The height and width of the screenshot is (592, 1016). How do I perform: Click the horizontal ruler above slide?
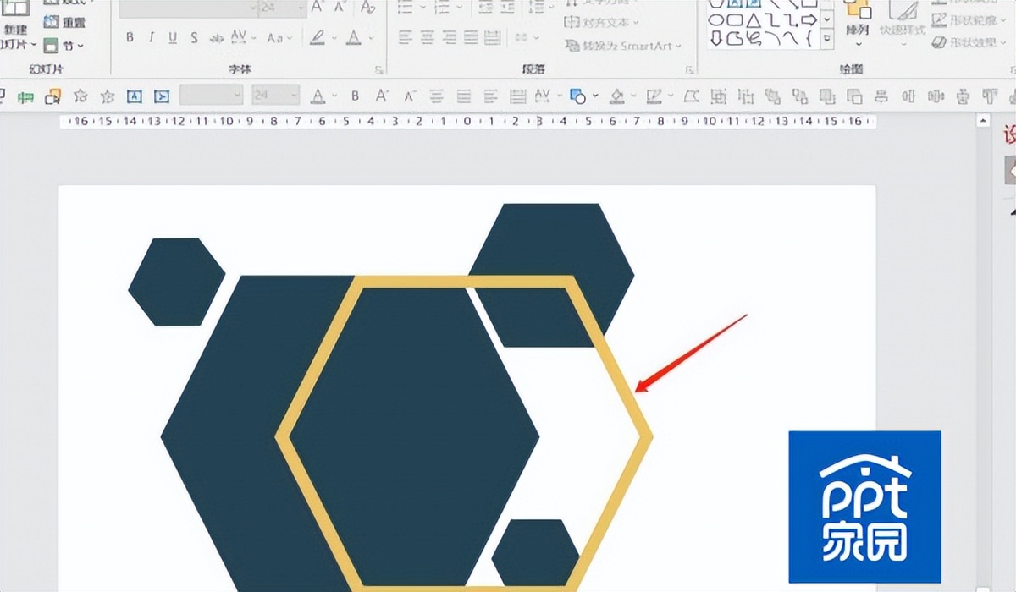[467, 122]
